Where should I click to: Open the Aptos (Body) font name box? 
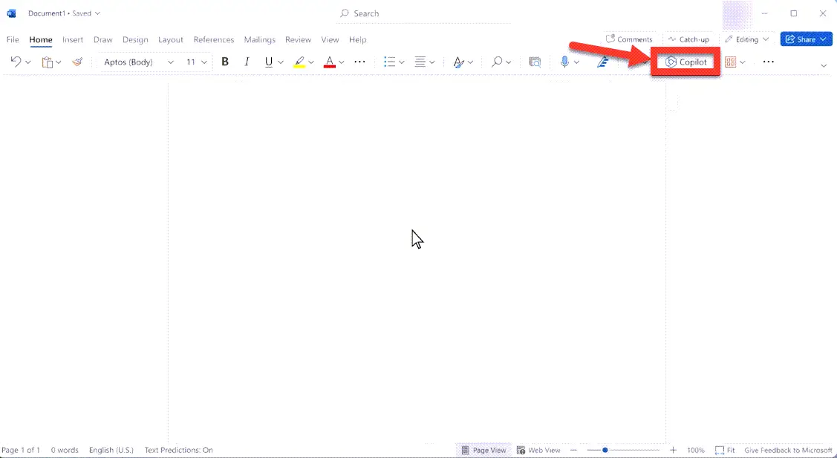[139, 62]
